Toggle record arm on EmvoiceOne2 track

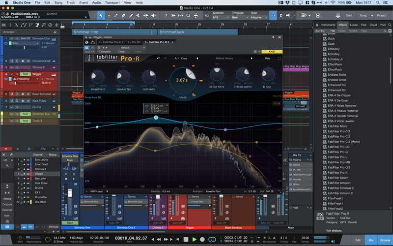click(23, 61)
